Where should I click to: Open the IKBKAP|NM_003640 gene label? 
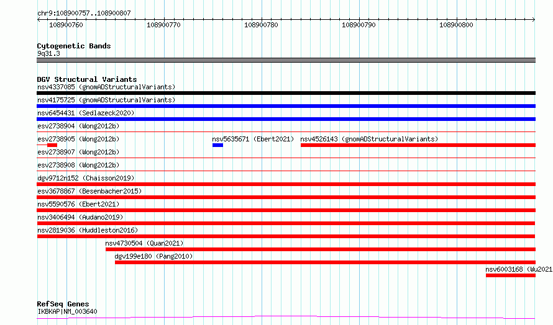click(x=67, y=311)
